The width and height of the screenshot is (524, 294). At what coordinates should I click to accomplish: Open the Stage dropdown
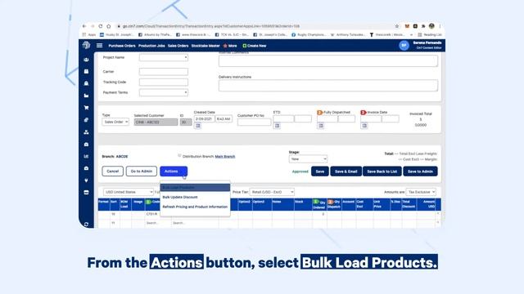click(x=308, y=159)
